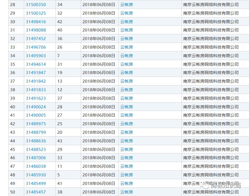This screenshot has height=196, width=249.
Task: Open registration number 31486038
Action: [36, 166]
